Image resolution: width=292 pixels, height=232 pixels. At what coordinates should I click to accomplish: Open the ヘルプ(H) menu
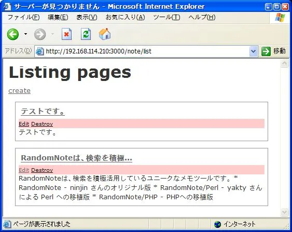click(x=202, y=17)
